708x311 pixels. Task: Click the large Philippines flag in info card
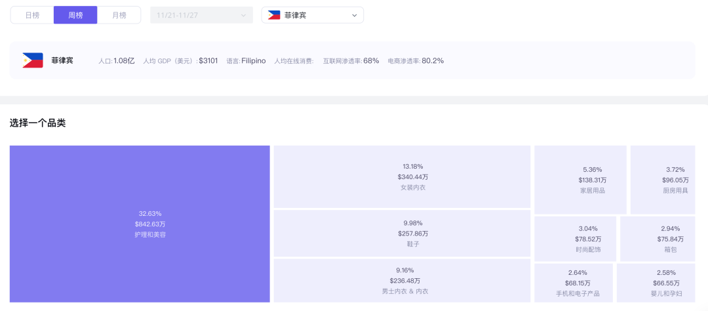tap(33, 60)
